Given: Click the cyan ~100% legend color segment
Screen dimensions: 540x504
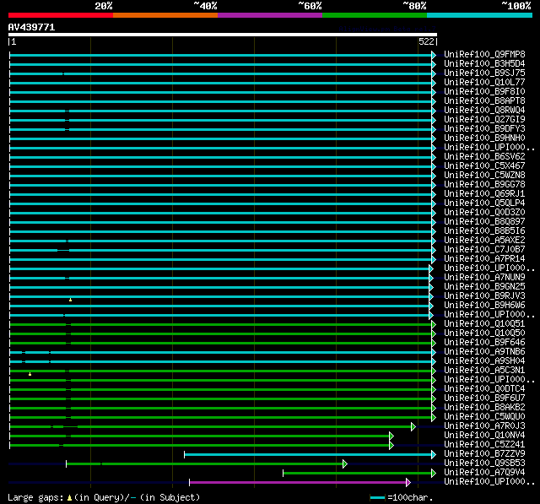Looking at the screenshot, I should [478, 15].
